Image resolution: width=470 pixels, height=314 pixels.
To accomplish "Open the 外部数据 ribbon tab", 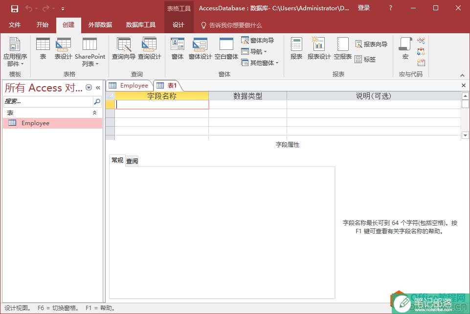I will pyautogui.click(x=100, y=25).
